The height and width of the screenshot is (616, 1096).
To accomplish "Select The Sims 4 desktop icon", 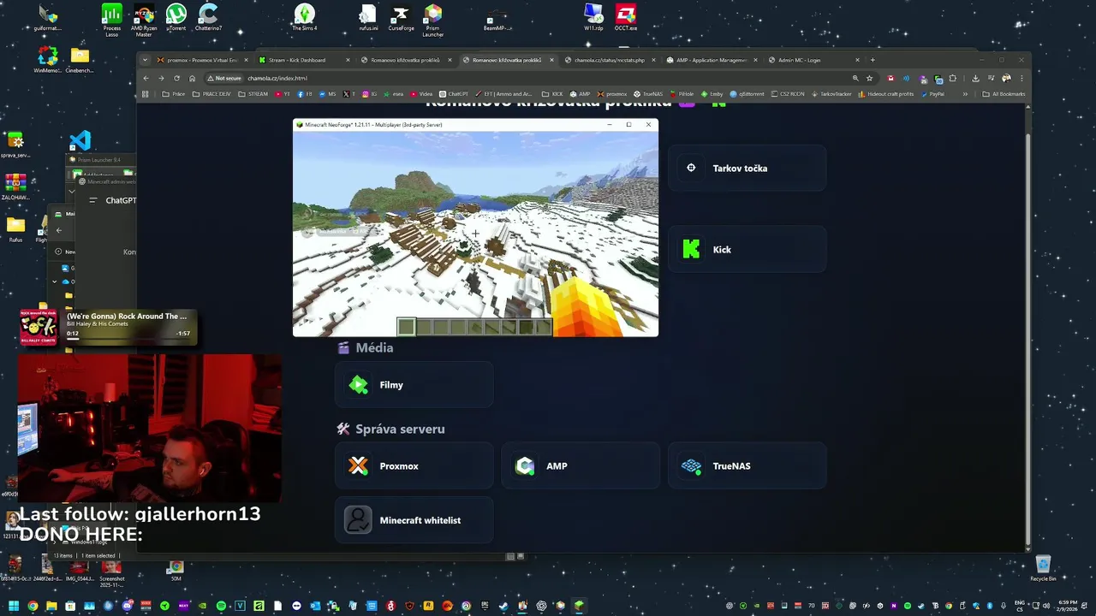I will [304, 18].
